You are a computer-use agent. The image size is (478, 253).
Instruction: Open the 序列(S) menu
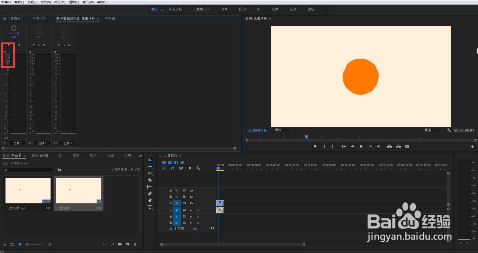pos(46,2)
